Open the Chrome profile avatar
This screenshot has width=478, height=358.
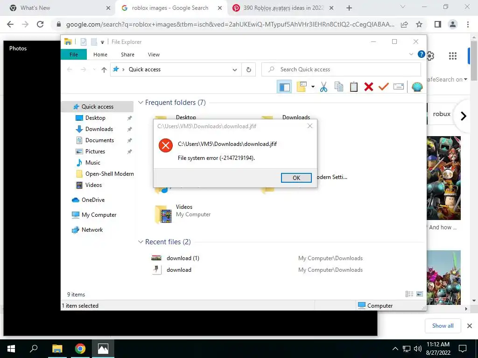(453, 24)
